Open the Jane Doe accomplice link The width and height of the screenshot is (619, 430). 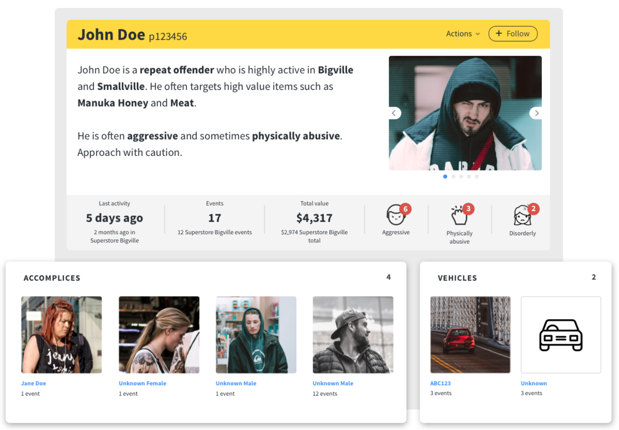point(34,383)
